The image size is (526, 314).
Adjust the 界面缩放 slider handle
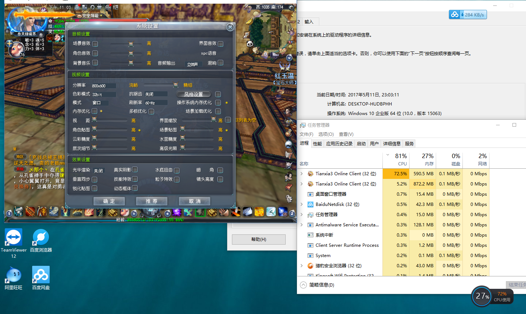coord(213,120)
